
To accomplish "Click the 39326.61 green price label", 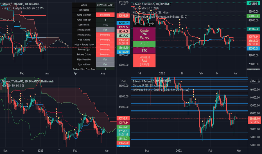I will click(x=123, y=127).
